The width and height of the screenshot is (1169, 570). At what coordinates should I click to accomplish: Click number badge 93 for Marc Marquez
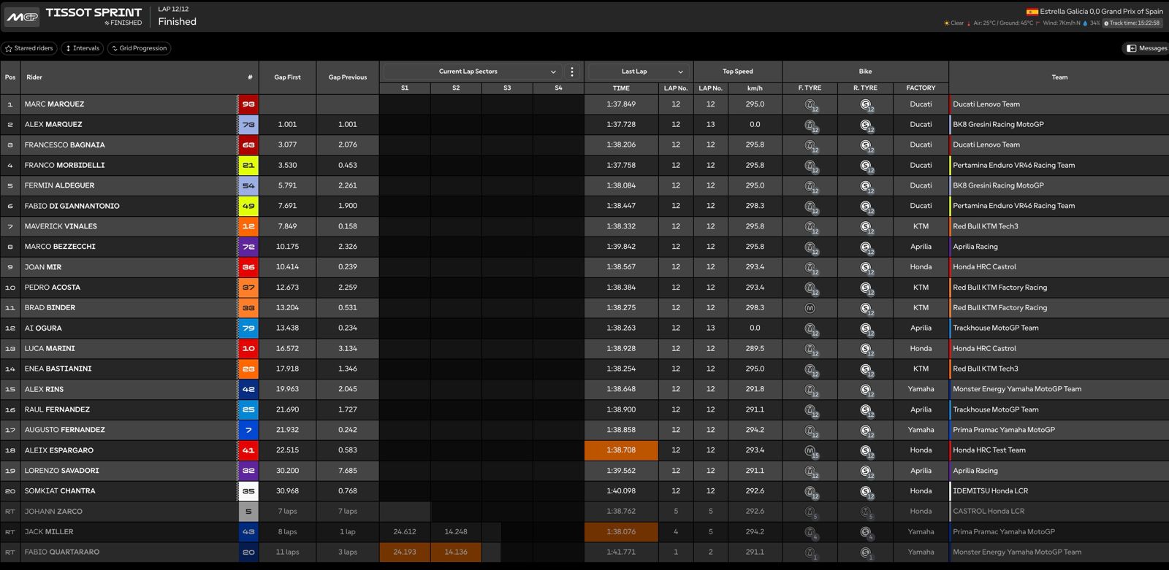[248, 104]
